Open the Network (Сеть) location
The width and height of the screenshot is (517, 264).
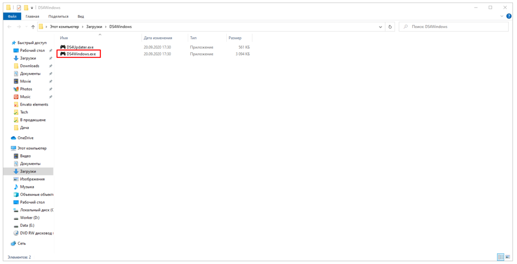pos(21,243)
